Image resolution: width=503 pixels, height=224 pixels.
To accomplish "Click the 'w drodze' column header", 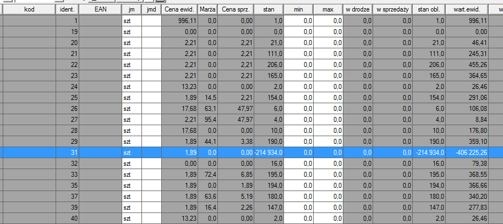I will coord(357,10).
